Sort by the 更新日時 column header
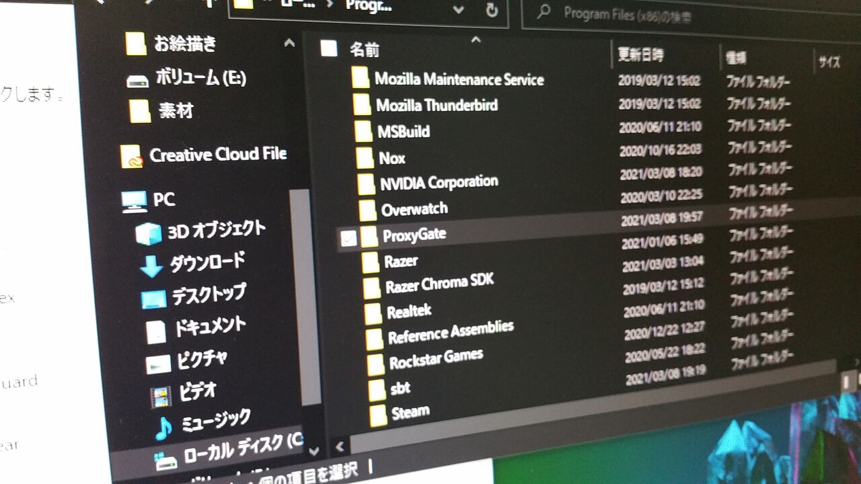 (640, 54)
